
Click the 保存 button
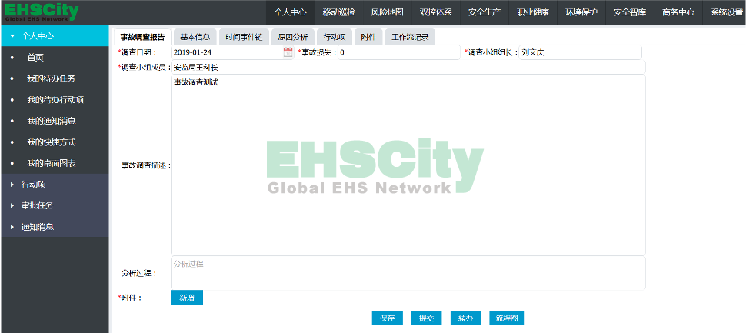[x=388, y=318]
